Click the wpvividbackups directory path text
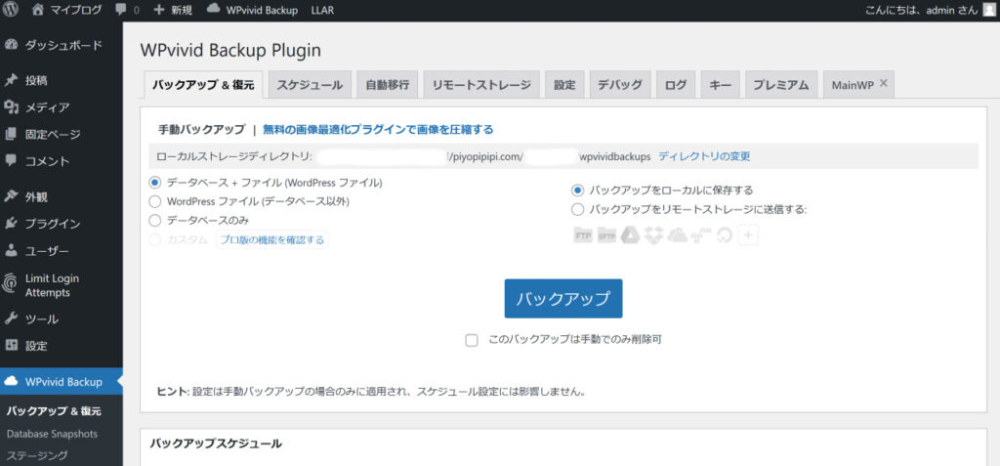Image resolution: width=1000 pixels, height=466 pixels. pyautogui.click(x=615, y=155)
